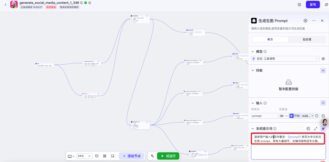This screenshot has height=162, width=329.
Task: Remove the prompt input row
Action: (323, 116)
